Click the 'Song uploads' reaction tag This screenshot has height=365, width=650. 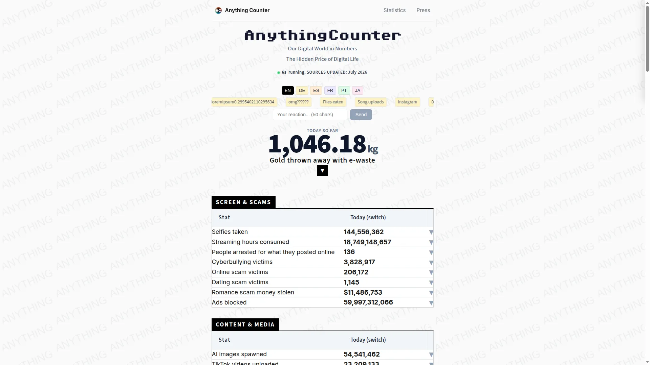[x=370, y=102]
